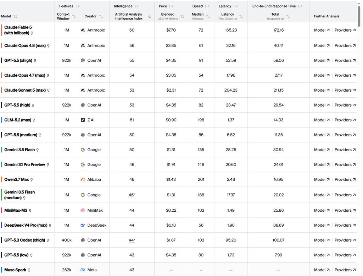363x276 pixels.
Task: Sort by Creator column
Action: point(101,16)
